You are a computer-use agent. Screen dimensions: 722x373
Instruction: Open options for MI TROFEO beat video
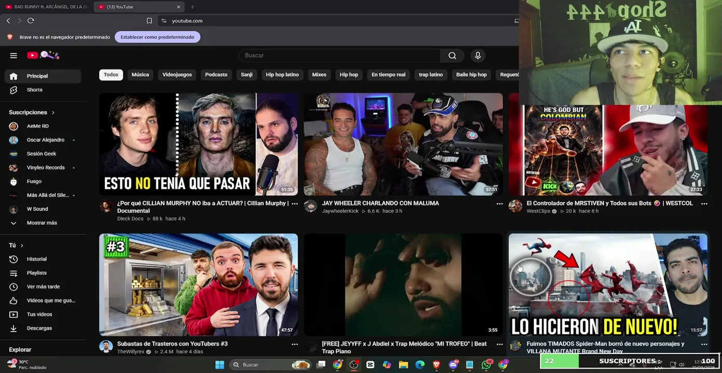point(499,344)
